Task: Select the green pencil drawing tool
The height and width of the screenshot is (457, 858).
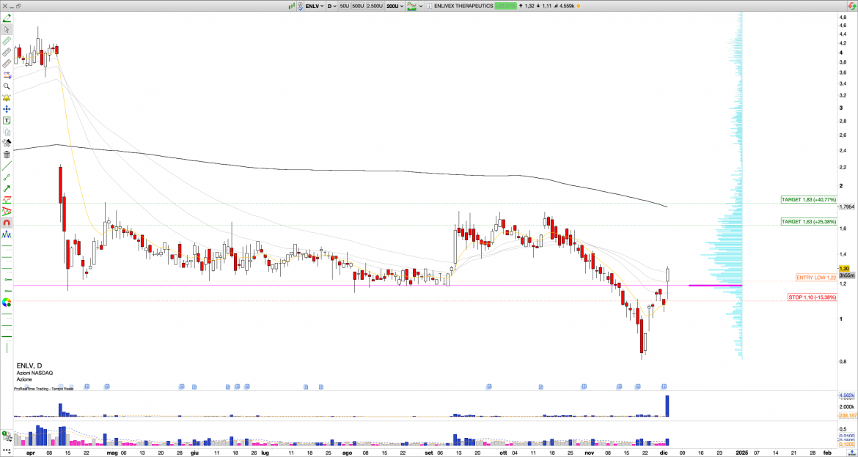Action: (x=7, y=18)
